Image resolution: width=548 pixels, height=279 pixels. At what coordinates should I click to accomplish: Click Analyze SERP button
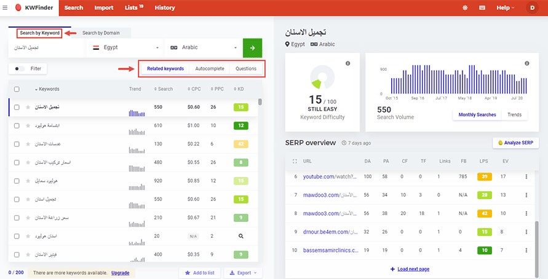pos(516,143)
